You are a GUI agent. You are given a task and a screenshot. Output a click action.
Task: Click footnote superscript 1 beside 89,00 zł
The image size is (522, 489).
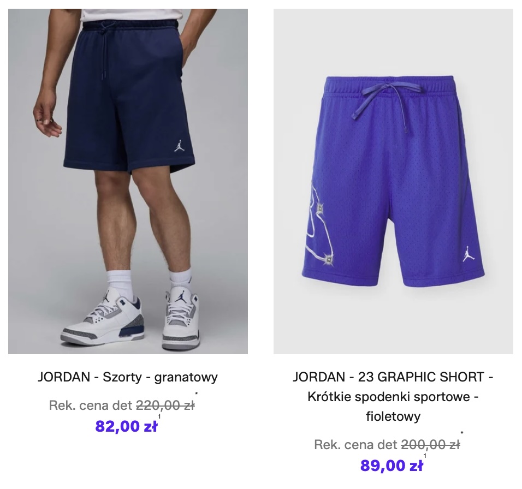tap(425, 456)
